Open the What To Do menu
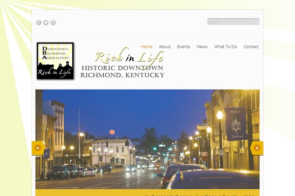 point(225,47)
